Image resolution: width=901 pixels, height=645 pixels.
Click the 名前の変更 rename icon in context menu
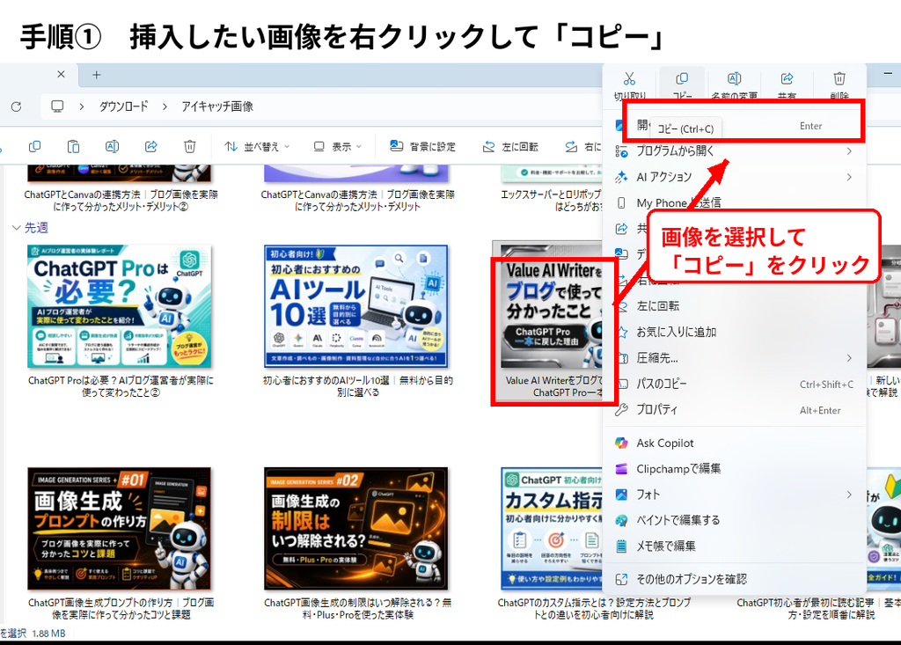coord(735,78)
